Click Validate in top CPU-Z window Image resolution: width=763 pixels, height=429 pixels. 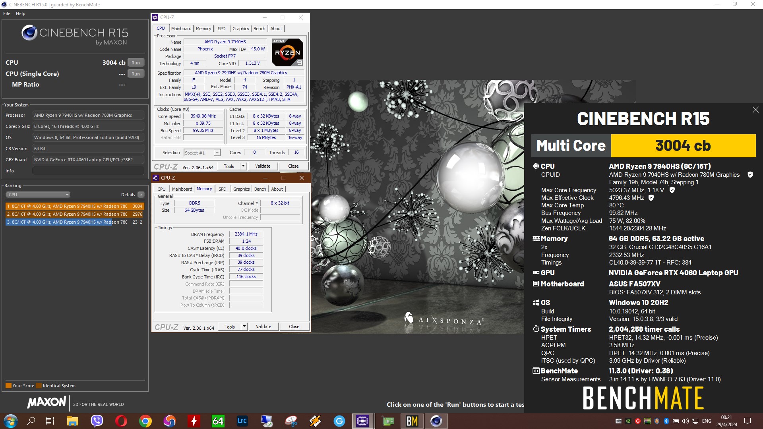pos(263,166)
